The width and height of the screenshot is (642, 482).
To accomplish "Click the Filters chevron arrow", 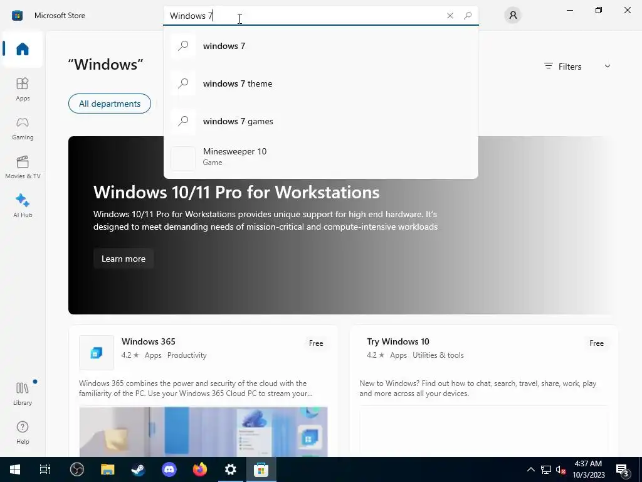I will [x=608, y=66].
